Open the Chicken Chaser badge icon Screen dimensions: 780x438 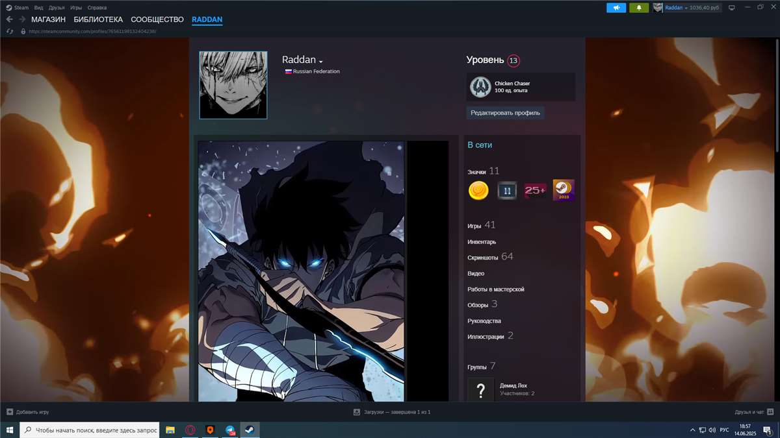pos(480,86)
